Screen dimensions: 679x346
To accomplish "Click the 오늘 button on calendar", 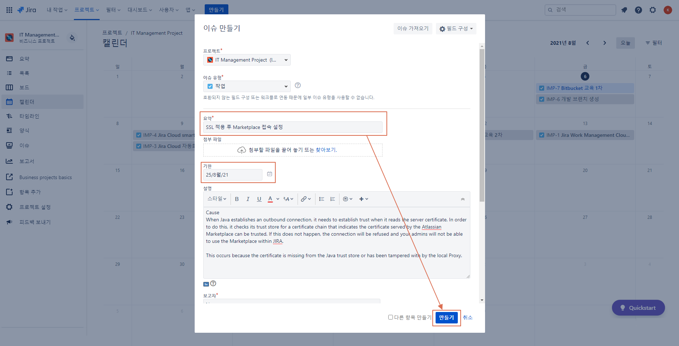I will [x=626, y=43].
